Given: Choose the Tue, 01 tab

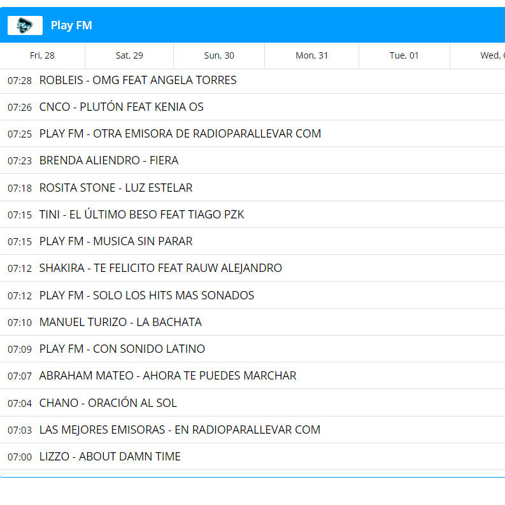Looking at the screenshot, I should (404, 55).
